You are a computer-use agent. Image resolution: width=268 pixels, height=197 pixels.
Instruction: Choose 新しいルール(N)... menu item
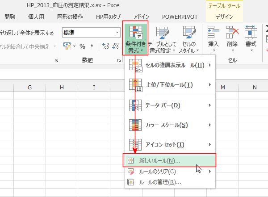tap(170, 160)
